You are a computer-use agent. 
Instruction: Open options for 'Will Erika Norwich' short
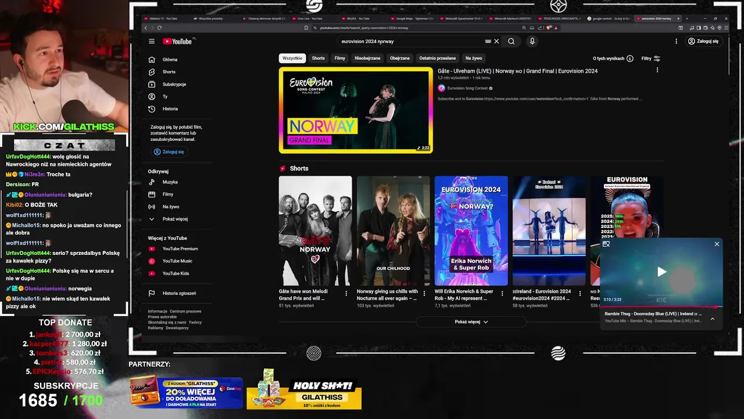(502, 294)
